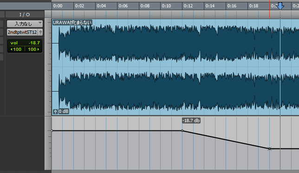Viewport: 299px width, 173px height.
Task: Click the -18.7 db automation tooltip
Action: point(191,121)
